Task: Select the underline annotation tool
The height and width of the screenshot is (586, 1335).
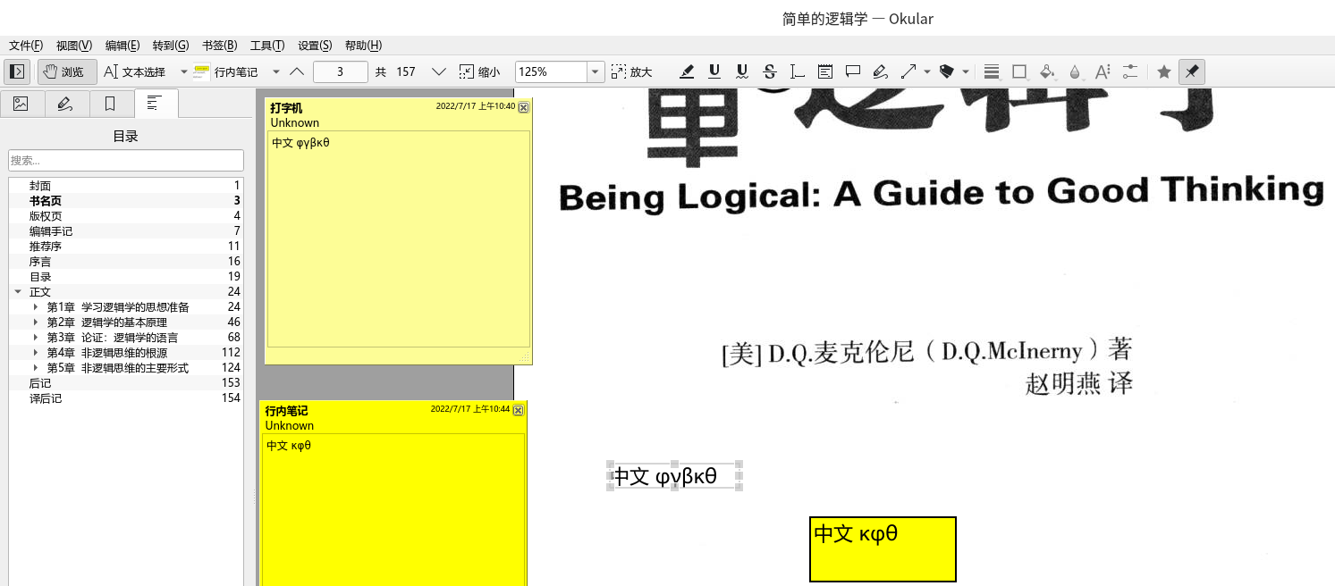Action: [x=714, y=71]
